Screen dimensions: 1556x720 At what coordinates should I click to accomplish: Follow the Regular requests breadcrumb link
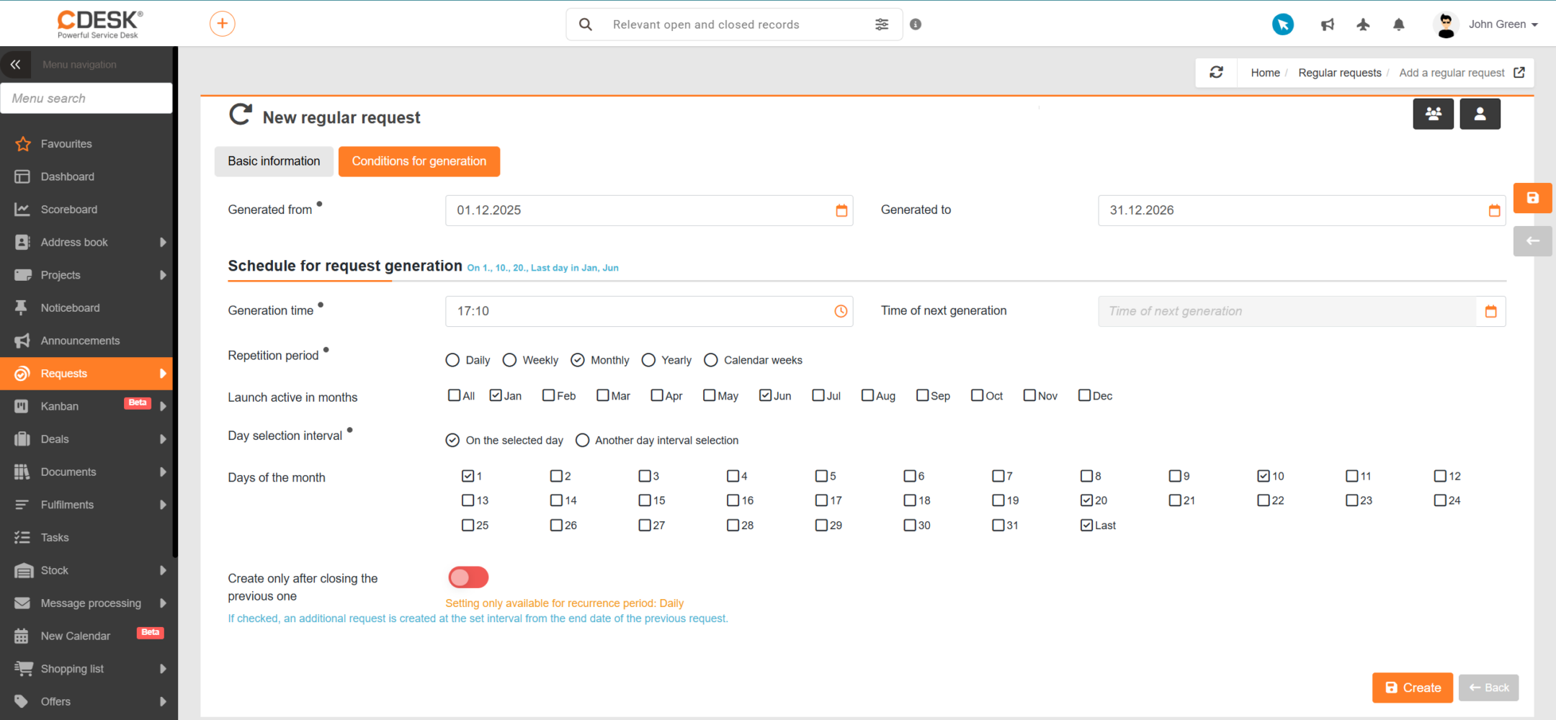pos(1340,73)
